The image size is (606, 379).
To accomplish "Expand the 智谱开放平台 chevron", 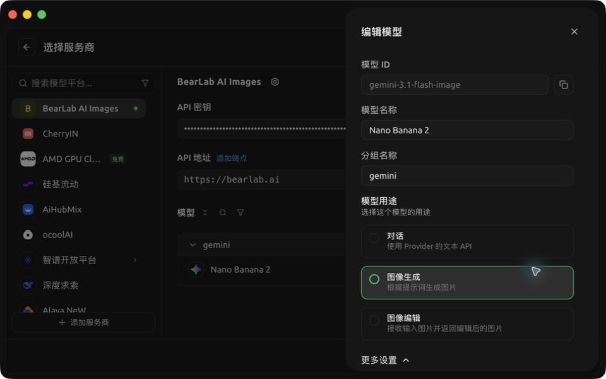I will (x=135, y=260).
